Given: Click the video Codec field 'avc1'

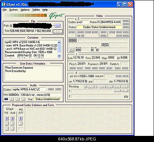Looking at the screenshot, I should pos(82,22).
